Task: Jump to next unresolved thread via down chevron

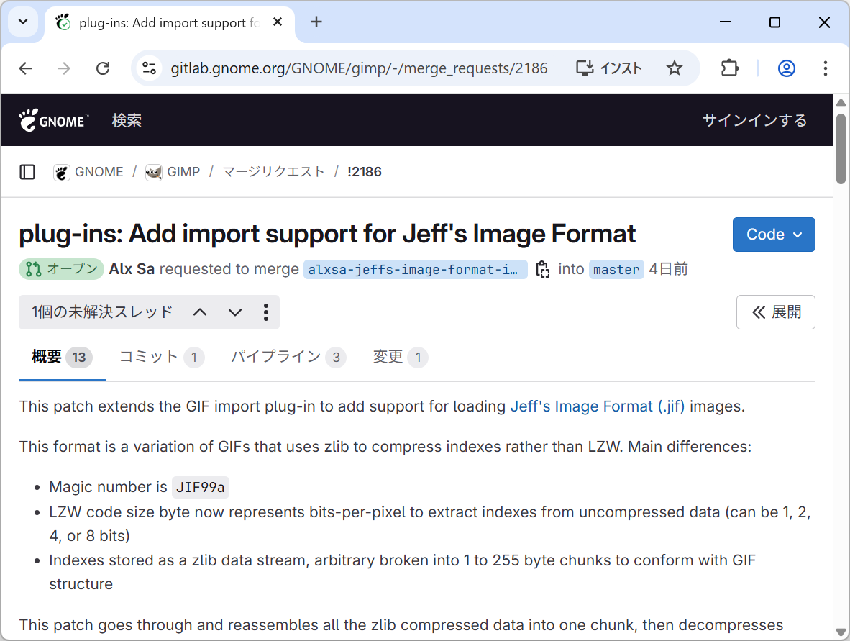Action: 234,312
